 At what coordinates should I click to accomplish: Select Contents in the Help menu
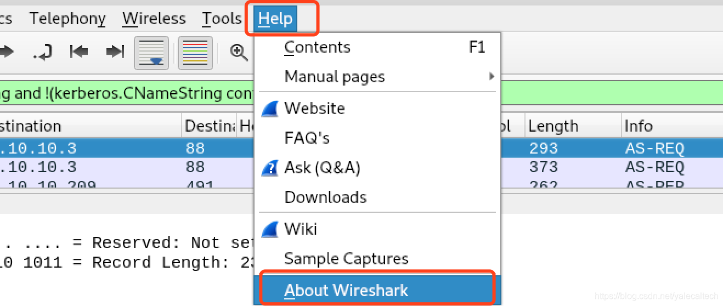377,47
